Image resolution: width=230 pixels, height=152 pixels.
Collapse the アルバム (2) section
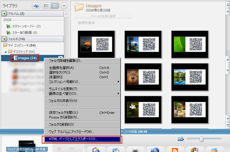4,14
